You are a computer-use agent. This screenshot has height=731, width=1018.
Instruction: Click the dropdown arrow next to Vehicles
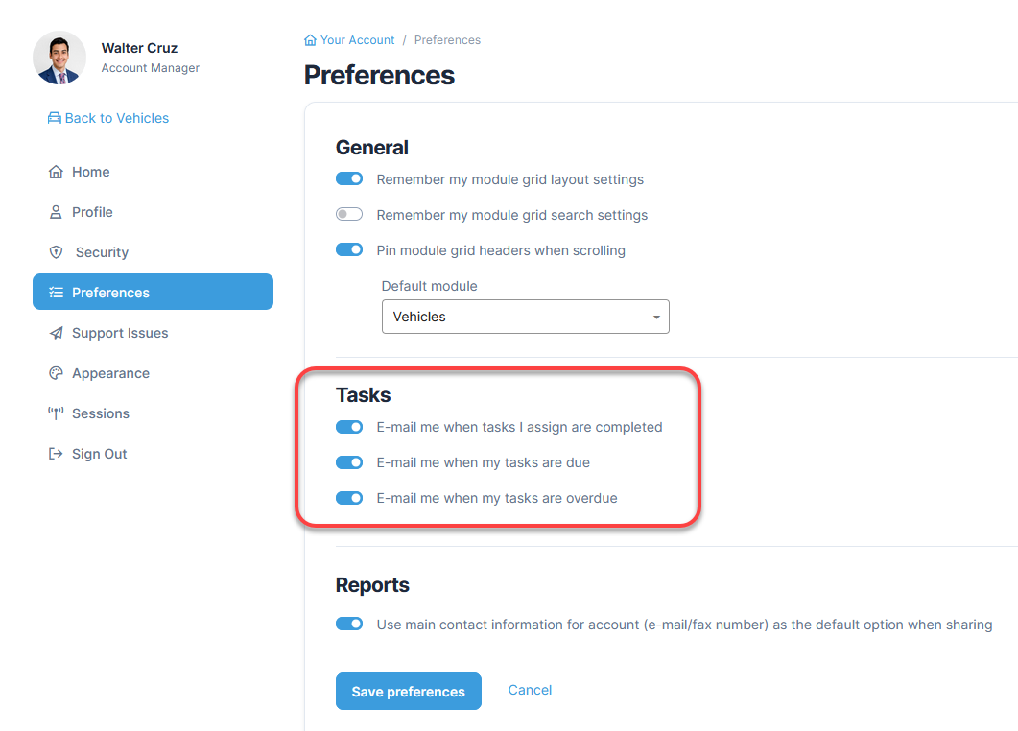pos(656,317)
